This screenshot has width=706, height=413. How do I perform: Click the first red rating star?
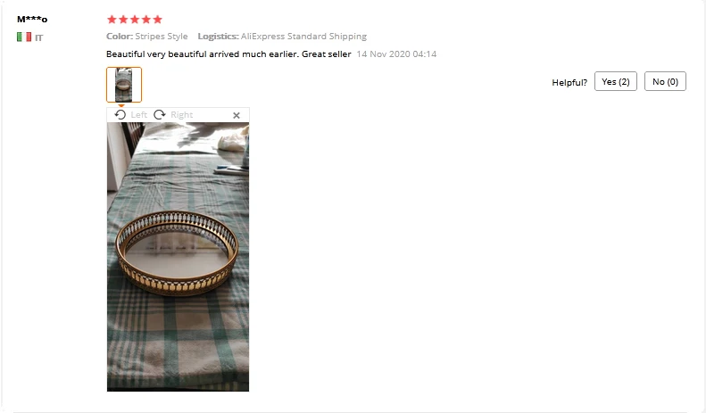click(x=112, y=20)
